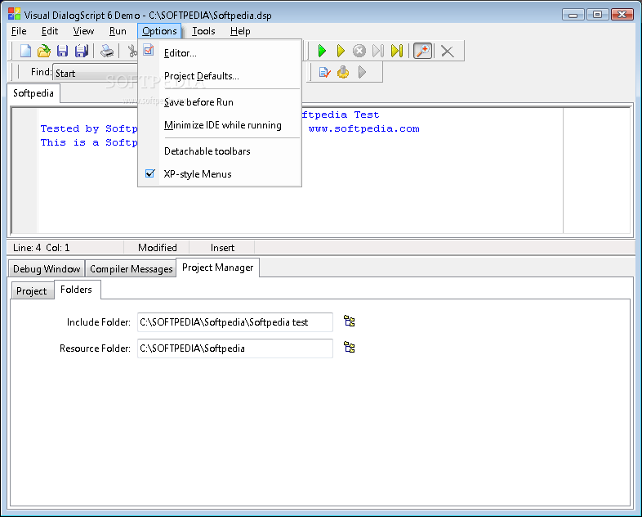Close the open Options menu
Image resolution: width=642 pixels, height=517 pixels.
(159, 31)
